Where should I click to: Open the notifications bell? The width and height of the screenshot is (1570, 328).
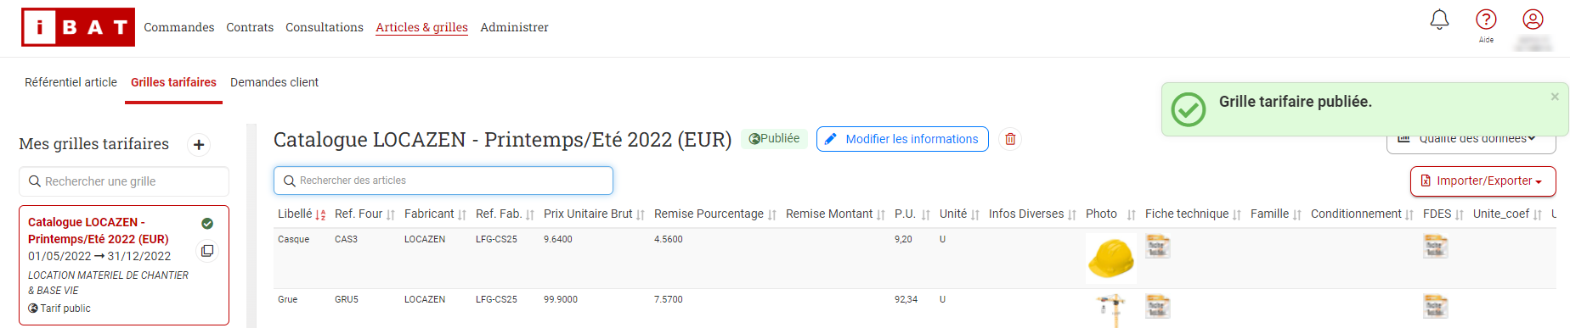coord(1439,19)
